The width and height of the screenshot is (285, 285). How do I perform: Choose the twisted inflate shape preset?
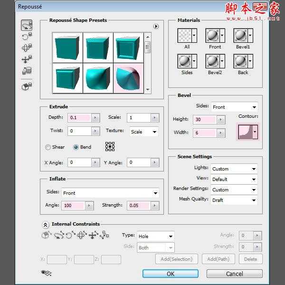(98, 78)
